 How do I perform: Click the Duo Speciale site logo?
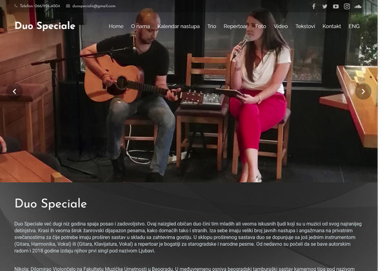click(x=45, y=26)
